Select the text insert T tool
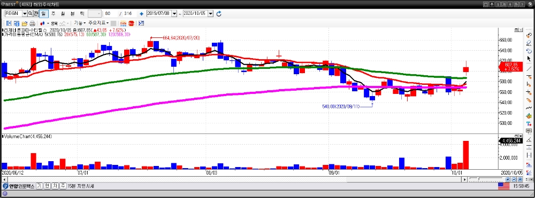This screenshot has width=535, height=198. (x=529, y=123)
